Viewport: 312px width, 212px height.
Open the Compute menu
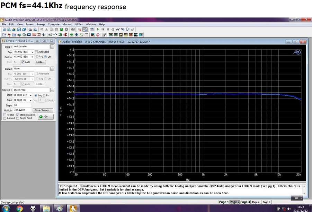coord(54,25)
